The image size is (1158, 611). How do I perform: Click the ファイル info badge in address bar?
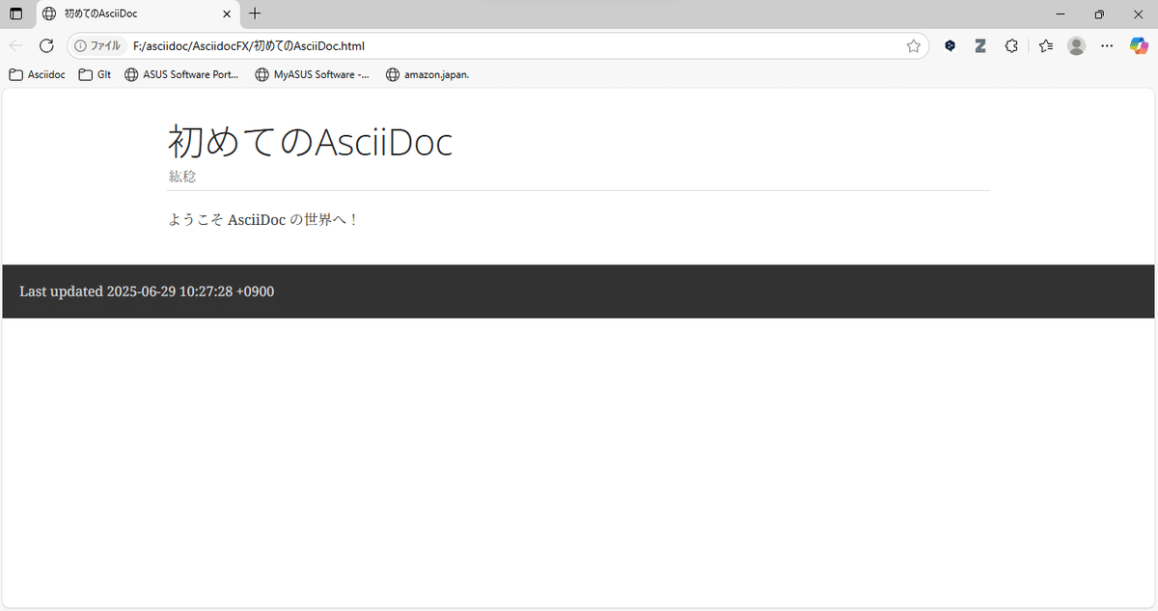tap(99, 45)
